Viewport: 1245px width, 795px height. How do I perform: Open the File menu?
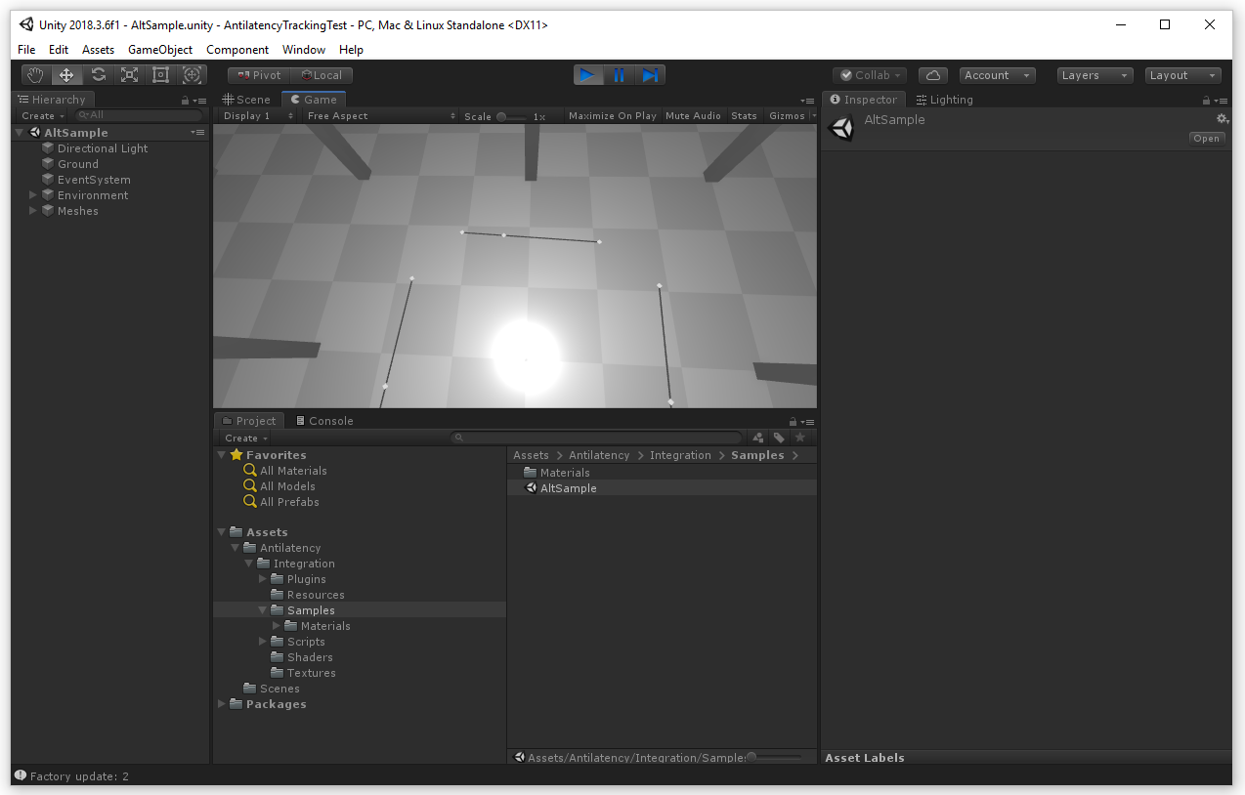click(26, 50)
